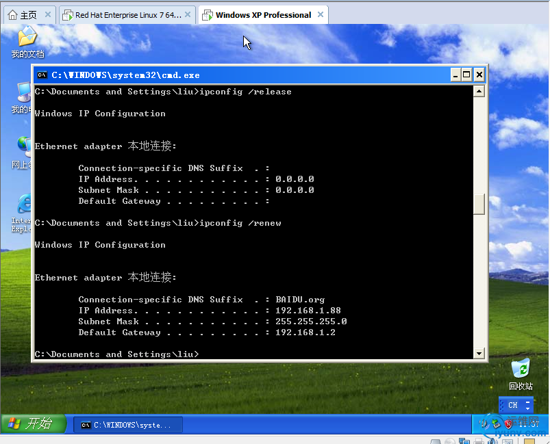
Task: Click the cmd vertical scrollbar thumb
Action: pyautogui.click(x=479, y=204)
